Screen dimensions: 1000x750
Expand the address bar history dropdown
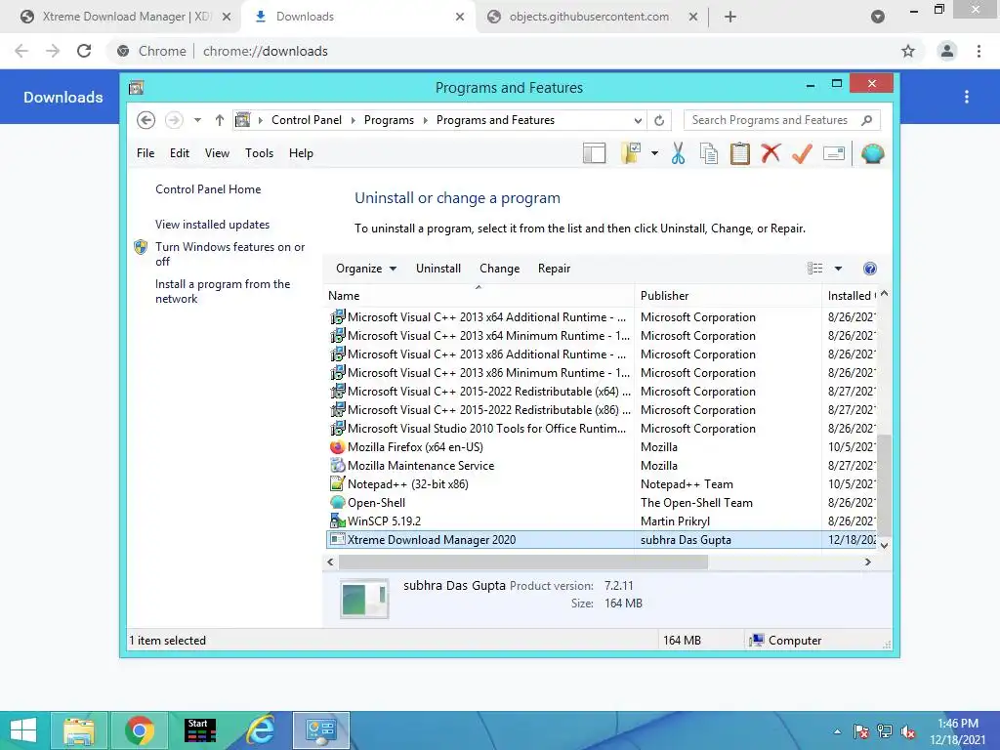click(638, 120)
